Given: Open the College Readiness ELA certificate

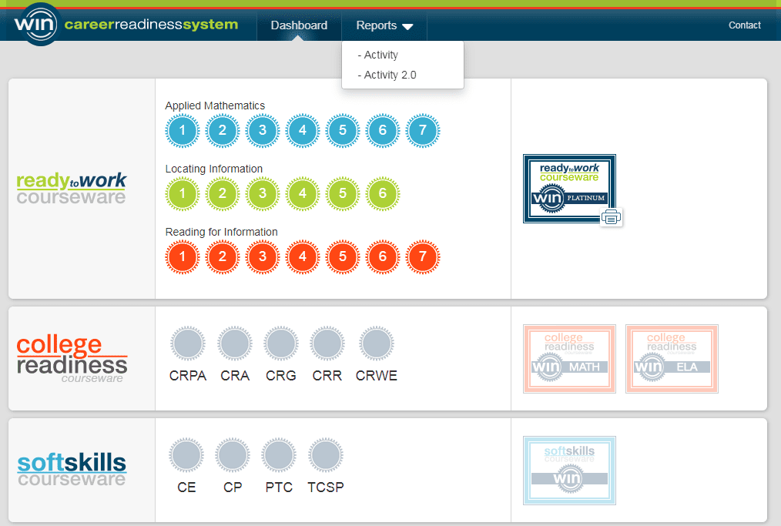Looking at the screenshot, I should (x=672, y=359).
